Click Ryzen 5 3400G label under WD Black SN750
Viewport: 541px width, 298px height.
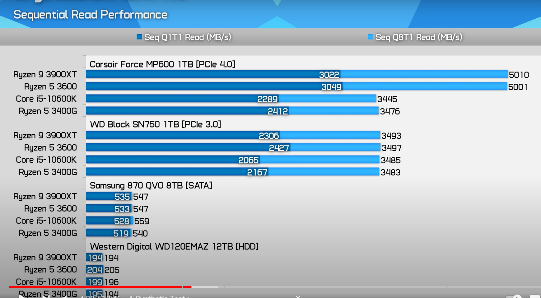[48, 172]
